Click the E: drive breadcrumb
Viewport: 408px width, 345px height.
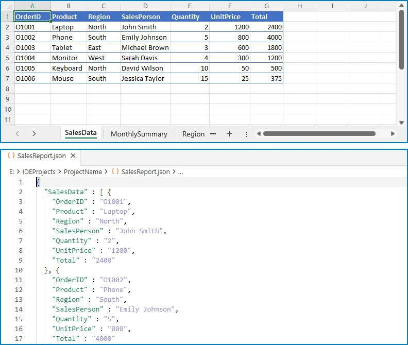tap(12, 171)
